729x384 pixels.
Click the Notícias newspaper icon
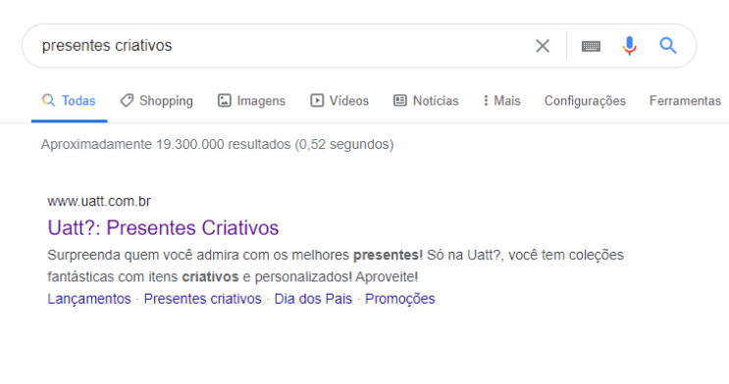(x=400, y=100)
